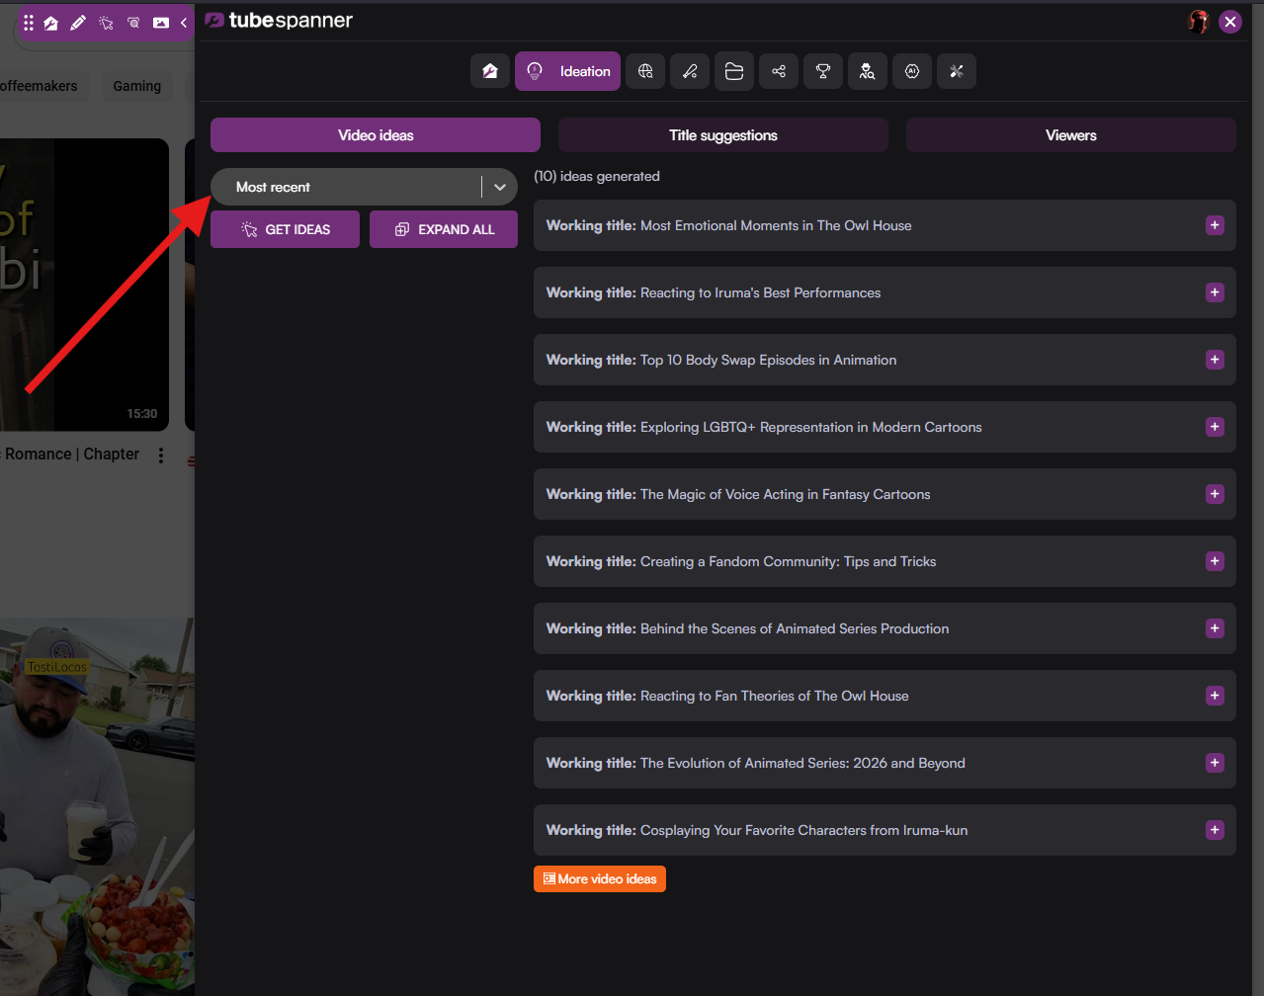Close the tubespanner panel
1264x996 pixels.
[1230, 22]
